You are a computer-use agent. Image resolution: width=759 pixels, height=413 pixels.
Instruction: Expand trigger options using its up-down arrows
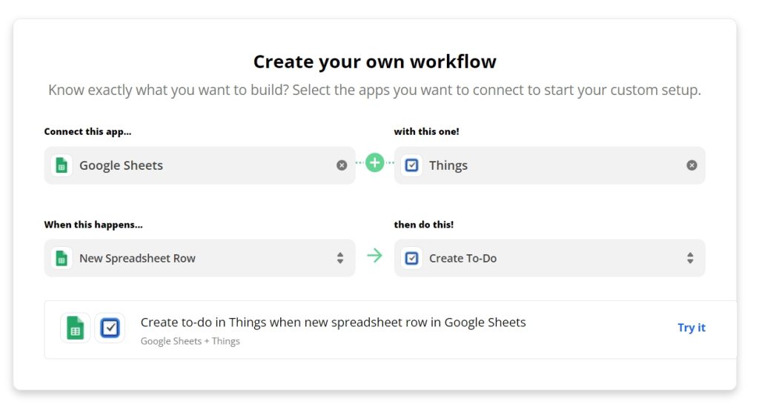(340, 258)
